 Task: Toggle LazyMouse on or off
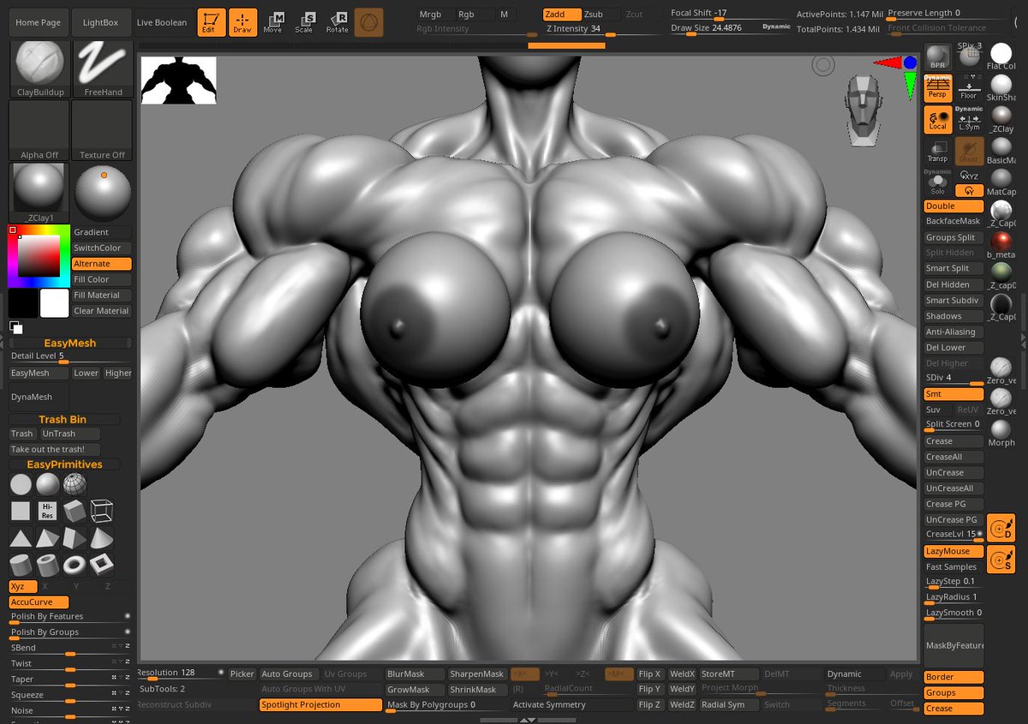(x=953, y=551)
